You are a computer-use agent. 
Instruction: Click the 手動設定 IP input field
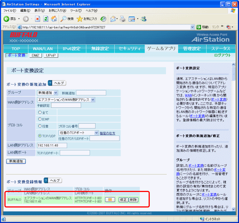coord(66,105)
